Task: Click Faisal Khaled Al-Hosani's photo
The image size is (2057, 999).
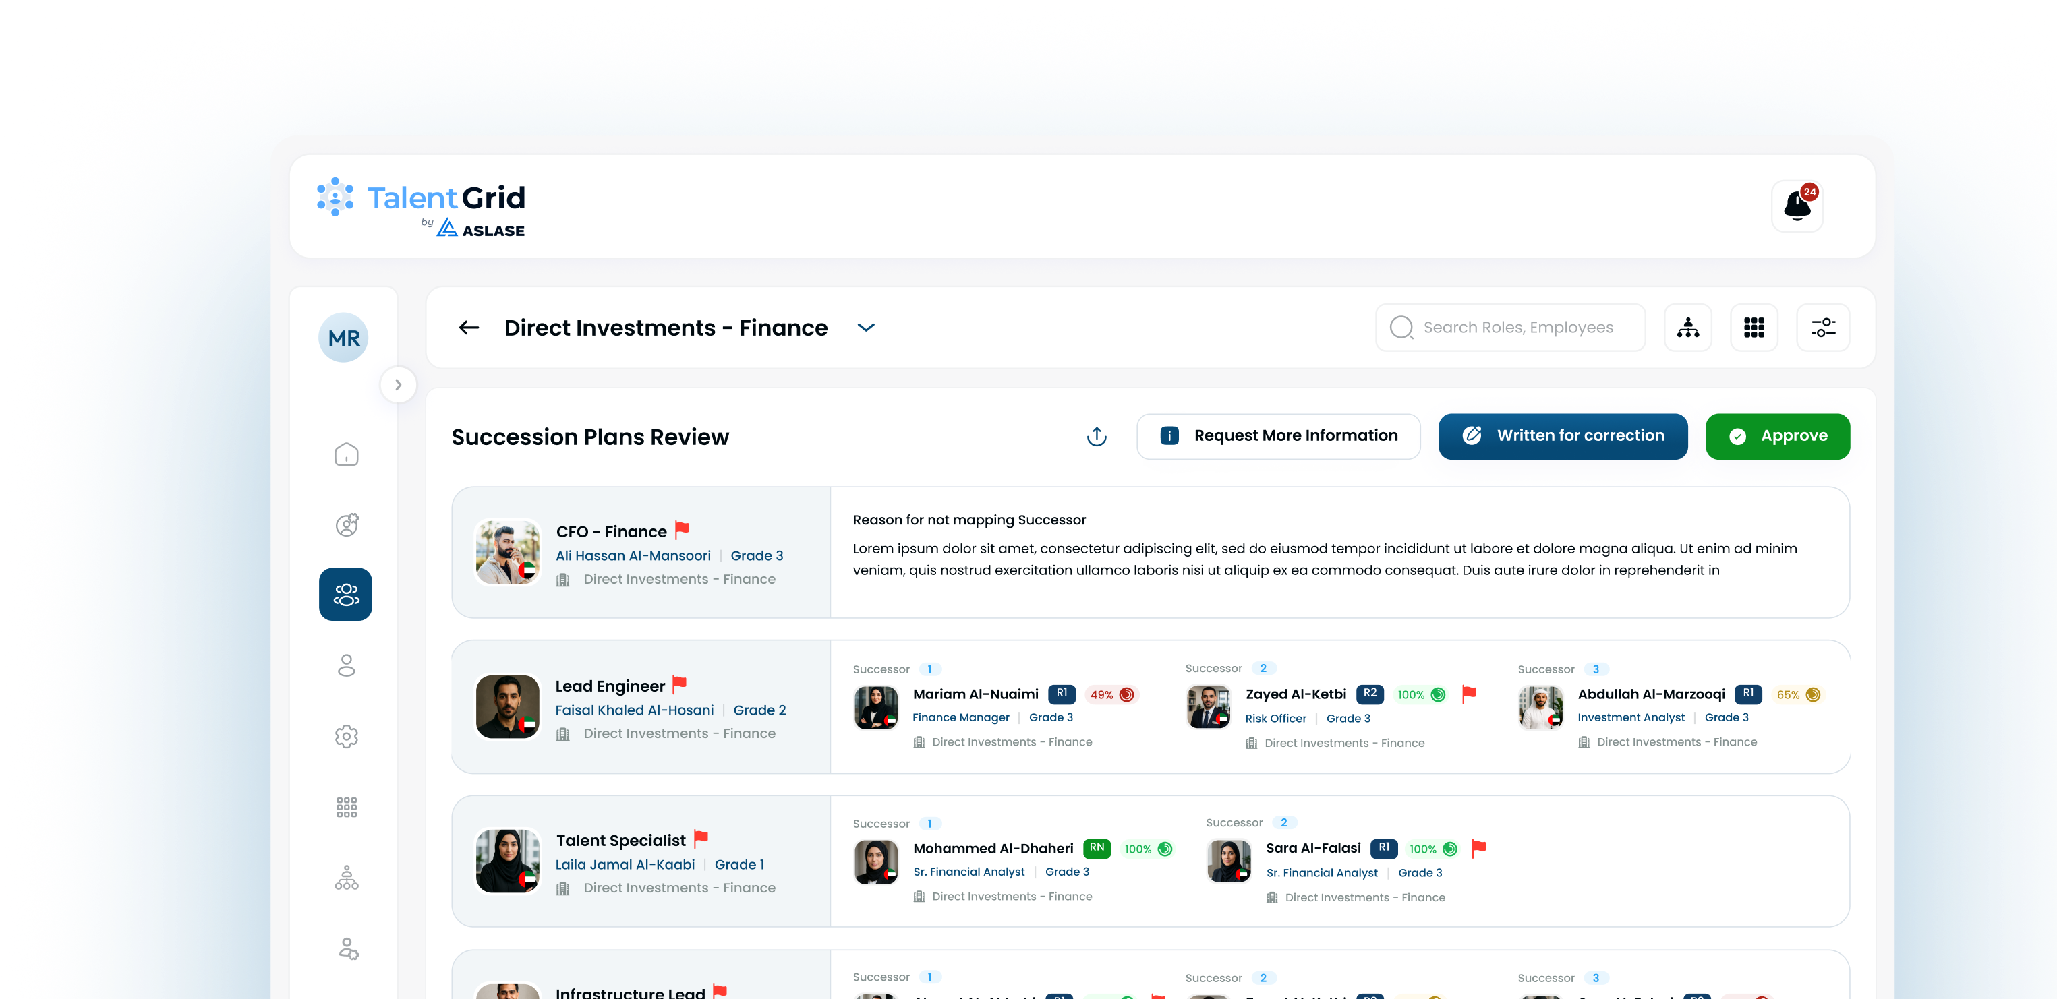Action: pyautogui.click(x=507, y=707)
